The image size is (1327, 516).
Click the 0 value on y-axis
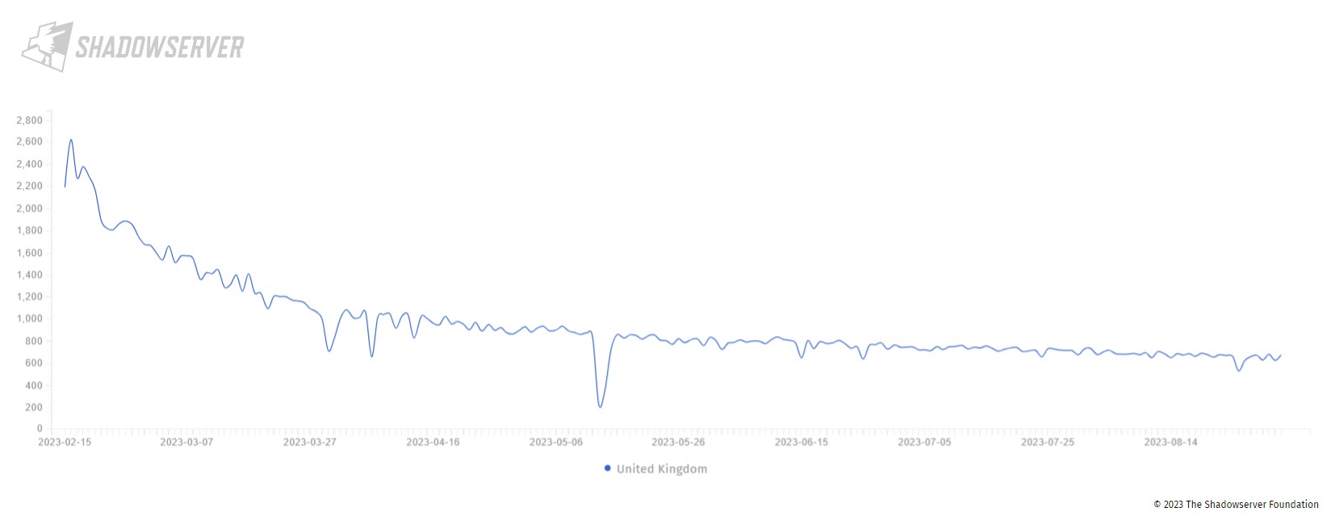tap(39, 429)
